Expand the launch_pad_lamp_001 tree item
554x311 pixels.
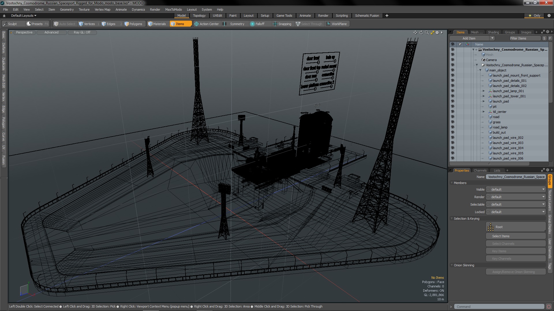click(484, 91)
